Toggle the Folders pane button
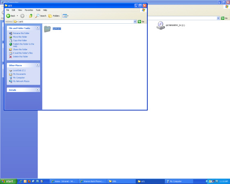230x184 pixels. pyautogui.click(x=54, y=16)
